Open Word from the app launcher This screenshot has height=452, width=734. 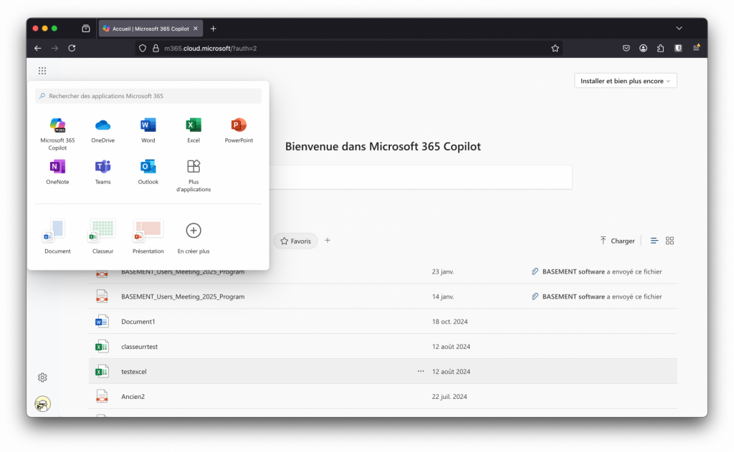pyautogui.click(x=148, y=129)
